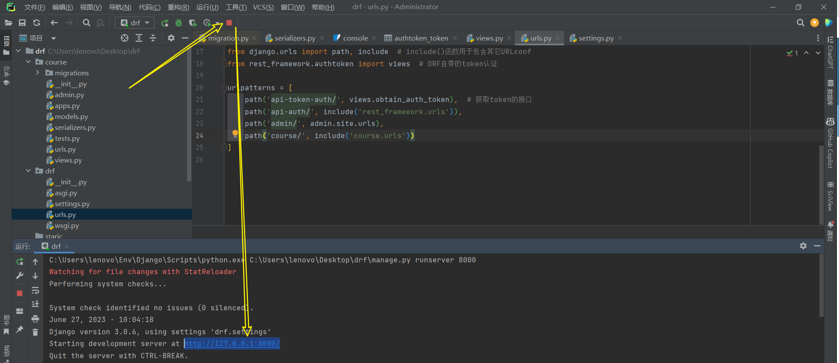This screenshot has width=839, height=363.
Task: Click the profiler run icon
Action: [x=207, y=23]
